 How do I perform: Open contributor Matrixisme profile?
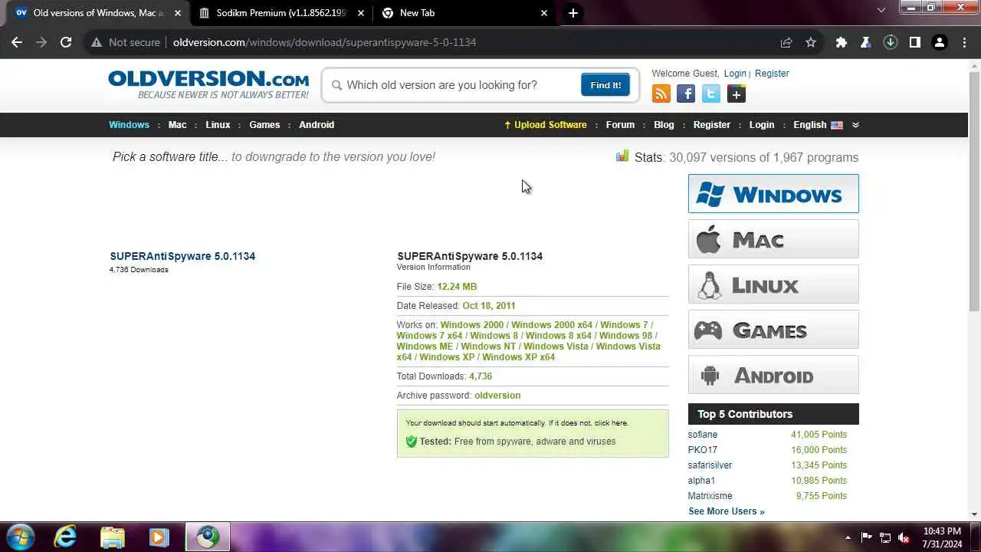click(x=710, y=496)
